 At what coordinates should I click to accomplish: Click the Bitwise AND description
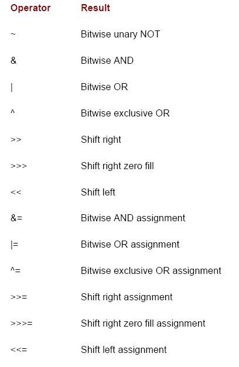(107, 61)
